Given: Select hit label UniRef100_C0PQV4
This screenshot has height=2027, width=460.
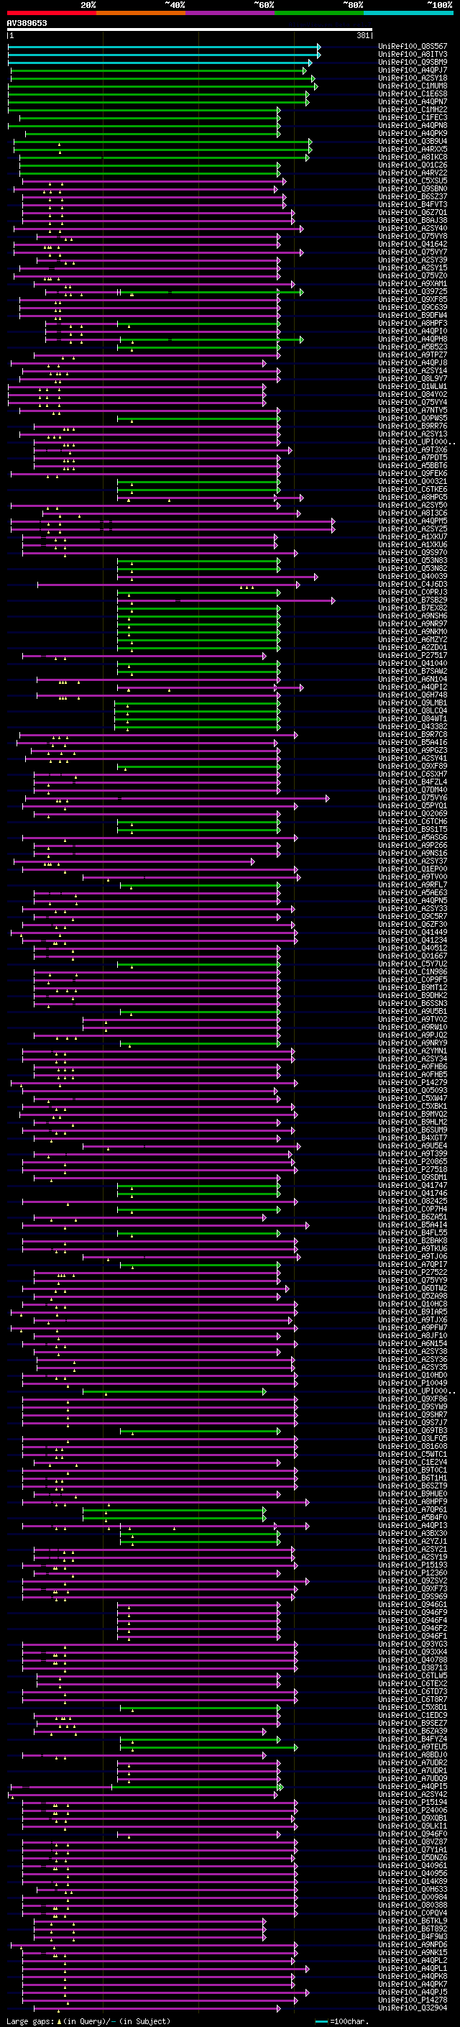Looking at the screenshot, I should pos(412,1913).
